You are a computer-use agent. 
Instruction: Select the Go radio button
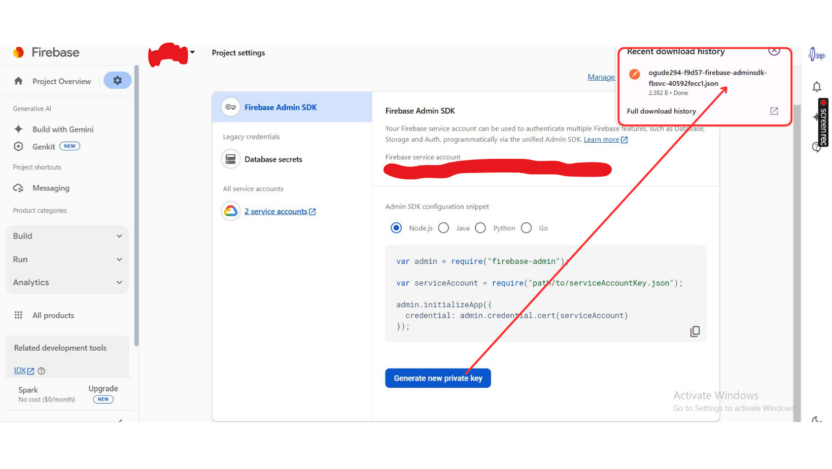pos(527,228)
